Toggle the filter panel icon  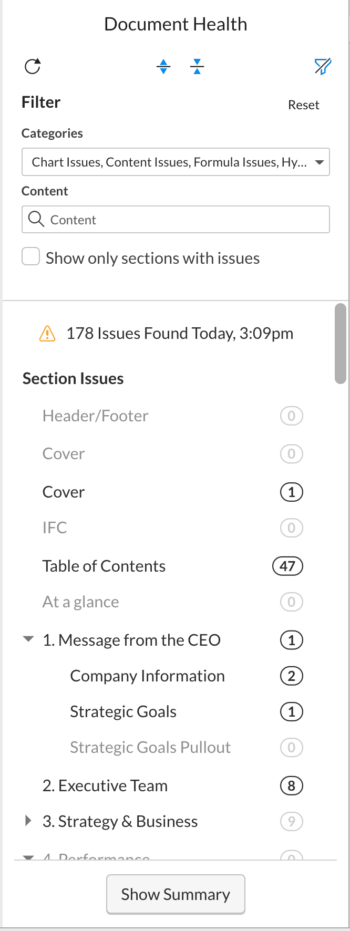coord(323,67)
